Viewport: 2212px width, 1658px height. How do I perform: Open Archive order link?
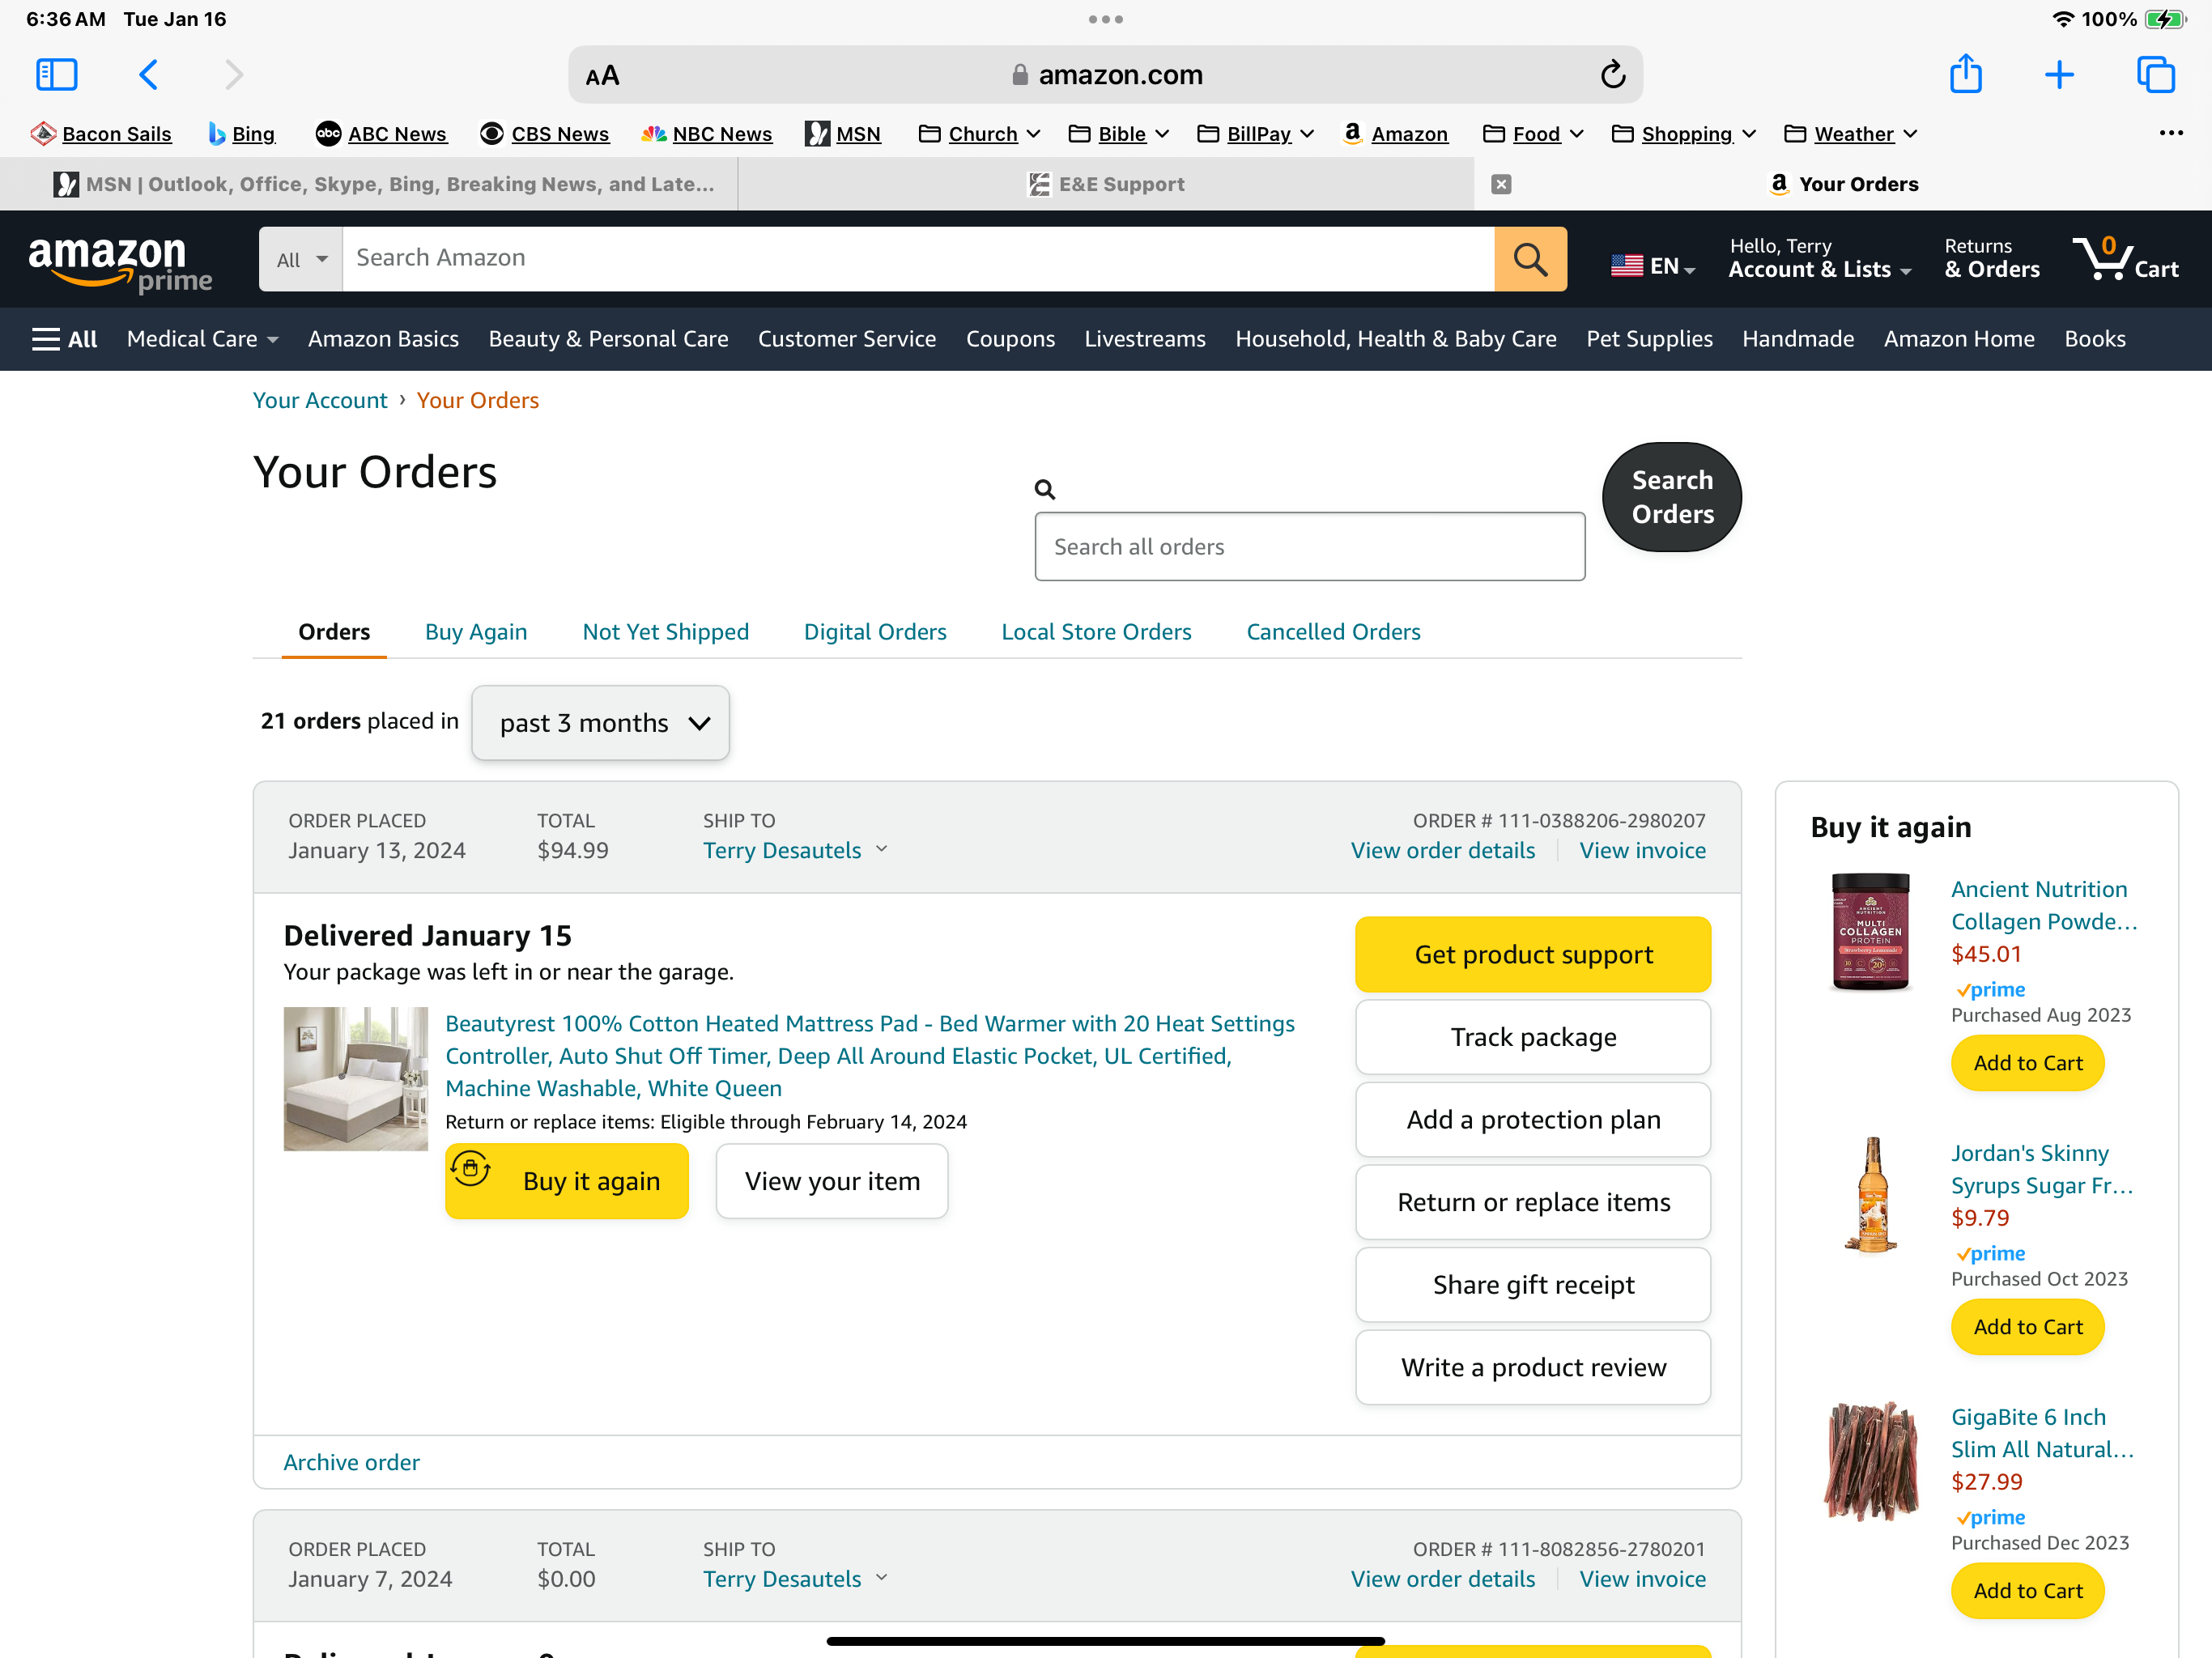(351, 1462)
